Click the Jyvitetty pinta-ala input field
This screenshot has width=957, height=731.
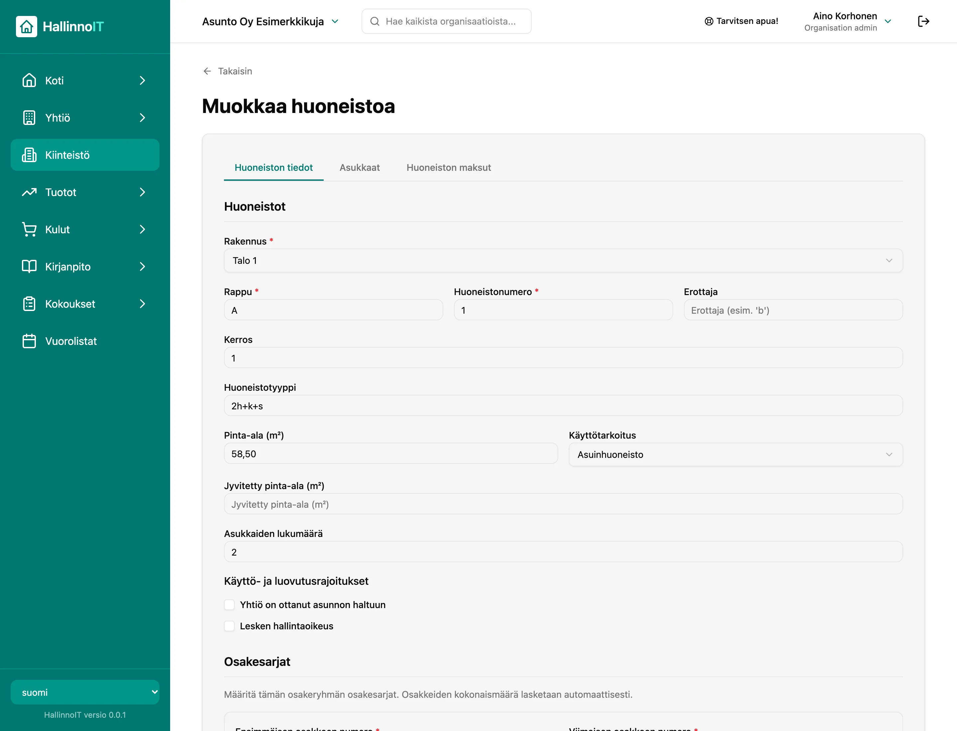click(563, 504)
